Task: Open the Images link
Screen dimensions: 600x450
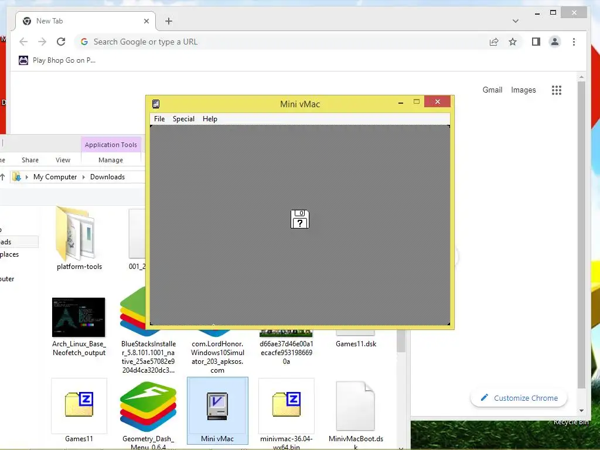Action: (523, 90)
